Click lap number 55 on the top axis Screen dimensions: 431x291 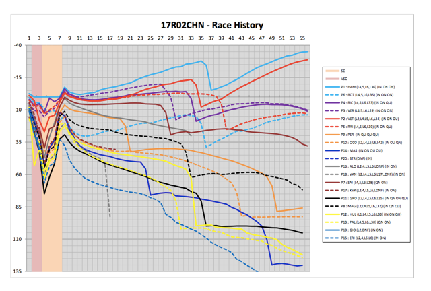(302, 38)
